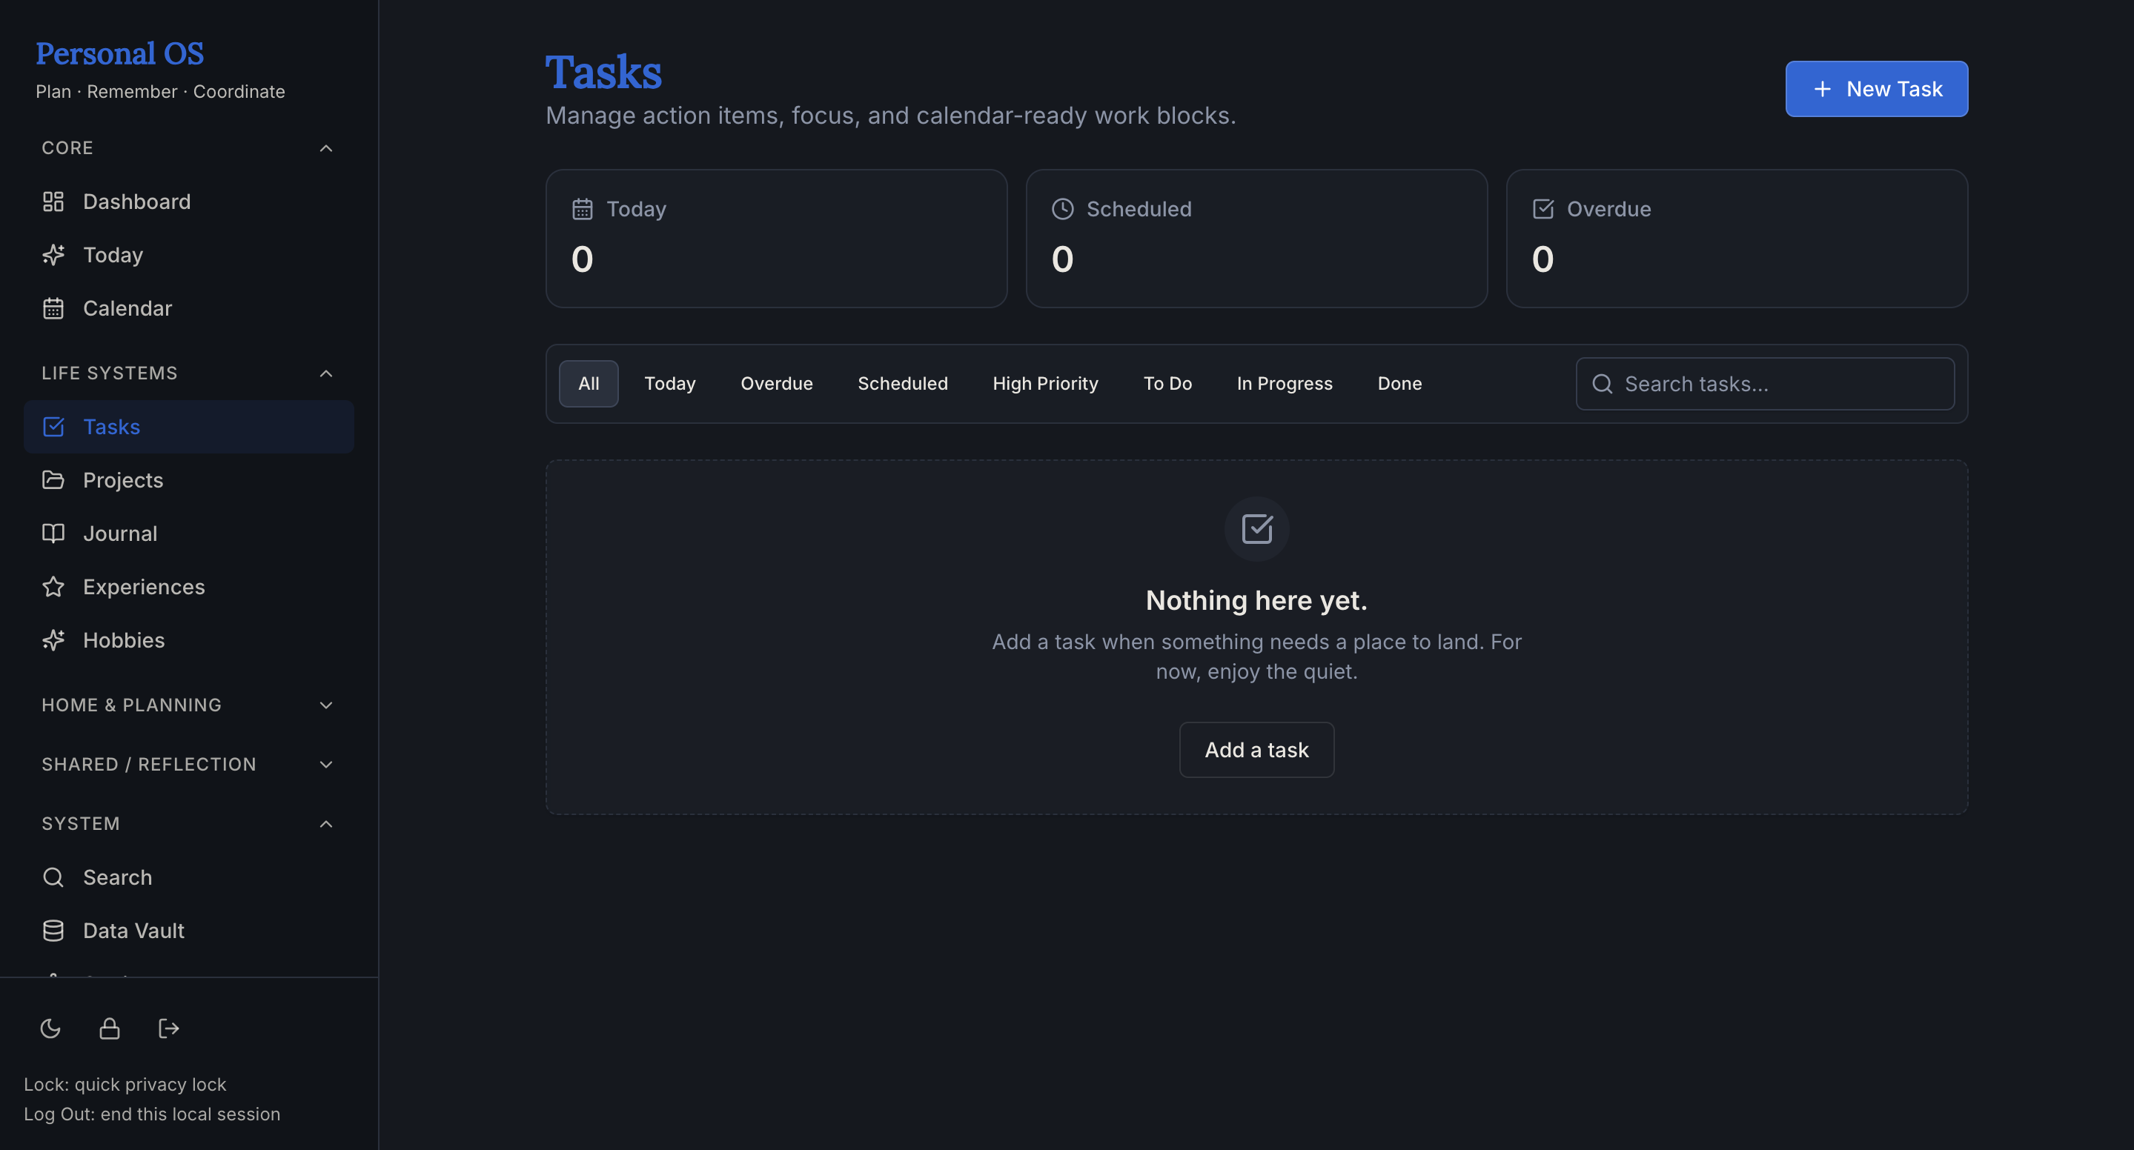Click the Calendar icon in sidebar
This screenshot has width=2134, height=1150.
click(x=53, y=308)
